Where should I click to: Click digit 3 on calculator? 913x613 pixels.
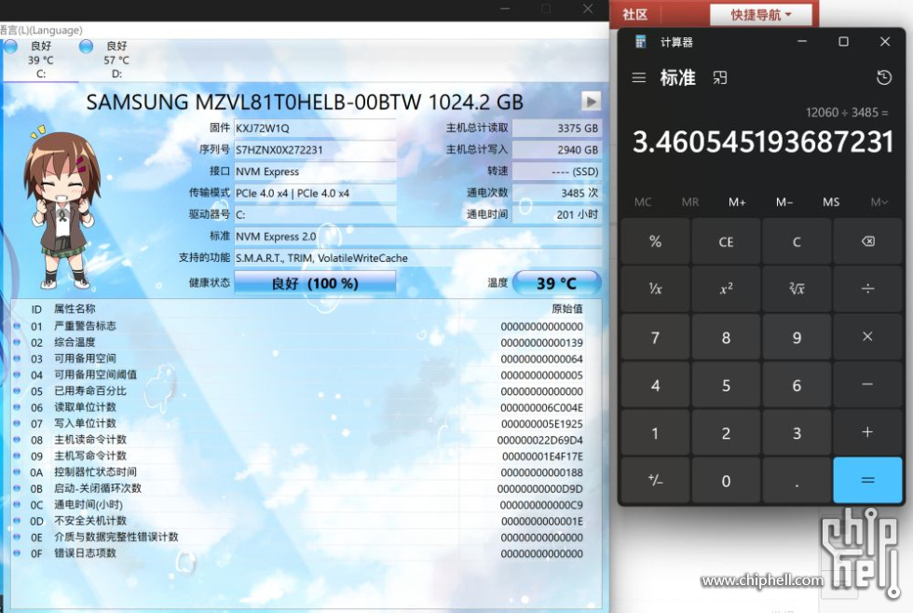point(797,432)
